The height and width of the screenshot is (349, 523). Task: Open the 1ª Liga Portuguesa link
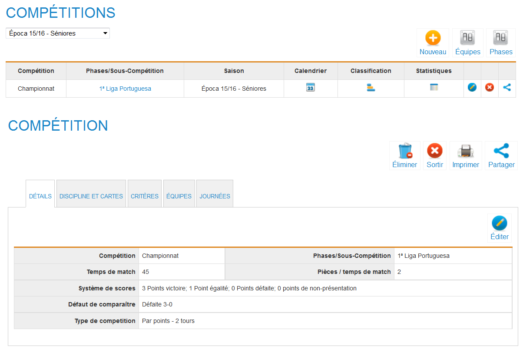[125, 89]
